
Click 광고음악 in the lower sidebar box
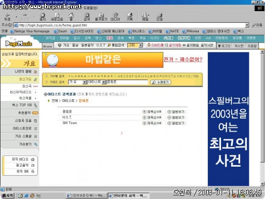[x=22, y=165]
